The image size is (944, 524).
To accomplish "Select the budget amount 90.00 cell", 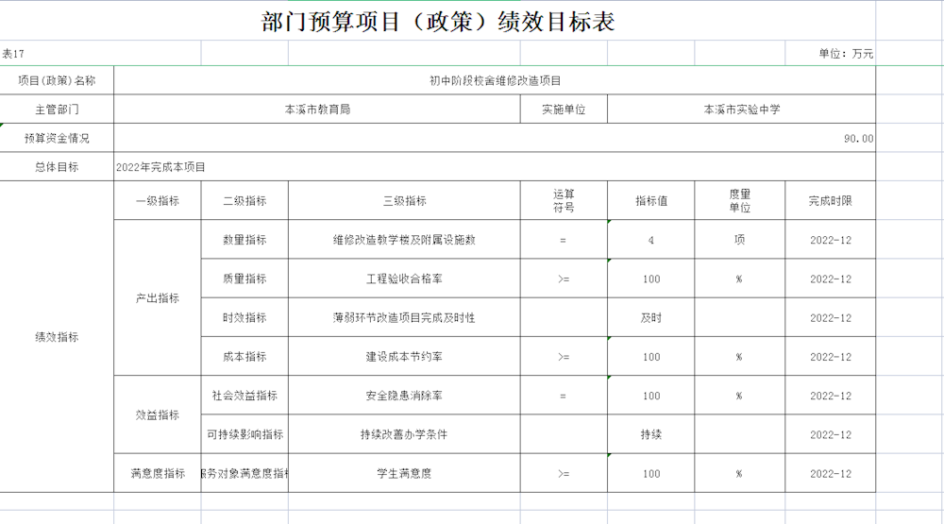I will (495, 138).
